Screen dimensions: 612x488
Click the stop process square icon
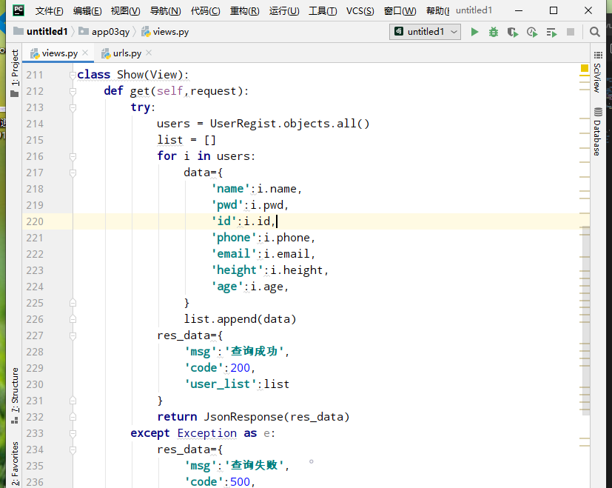(571, 32)
